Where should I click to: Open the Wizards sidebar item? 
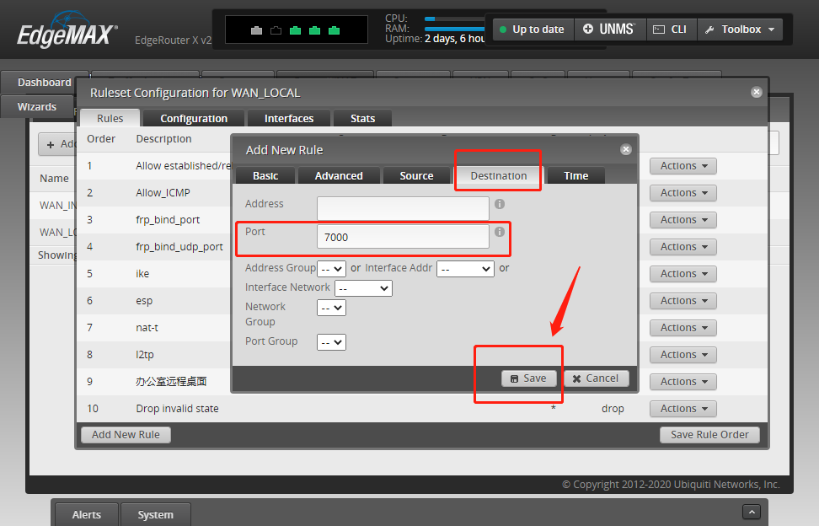[38, 106]
